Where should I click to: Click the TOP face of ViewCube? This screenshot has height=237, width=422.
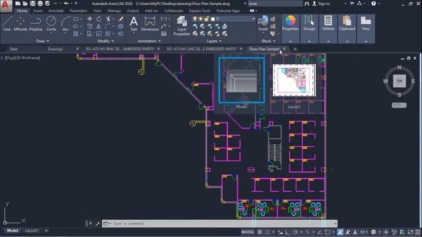tap(400, 81)
